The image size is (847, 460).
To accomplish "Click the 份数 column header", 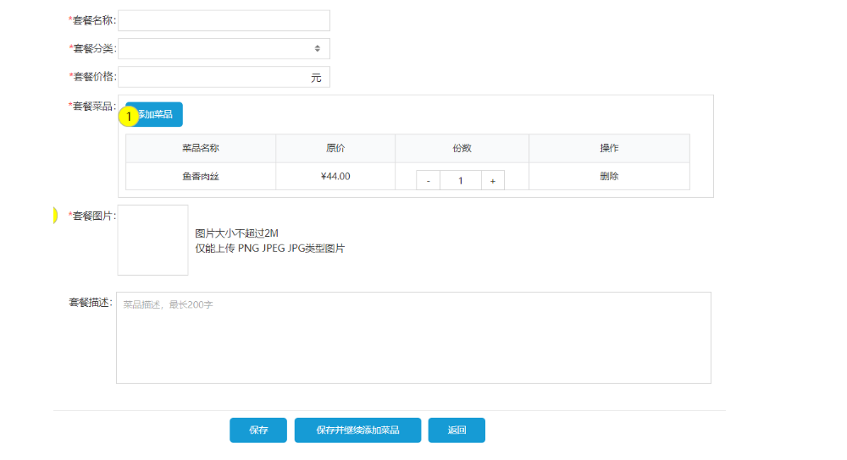I will 462,148.
